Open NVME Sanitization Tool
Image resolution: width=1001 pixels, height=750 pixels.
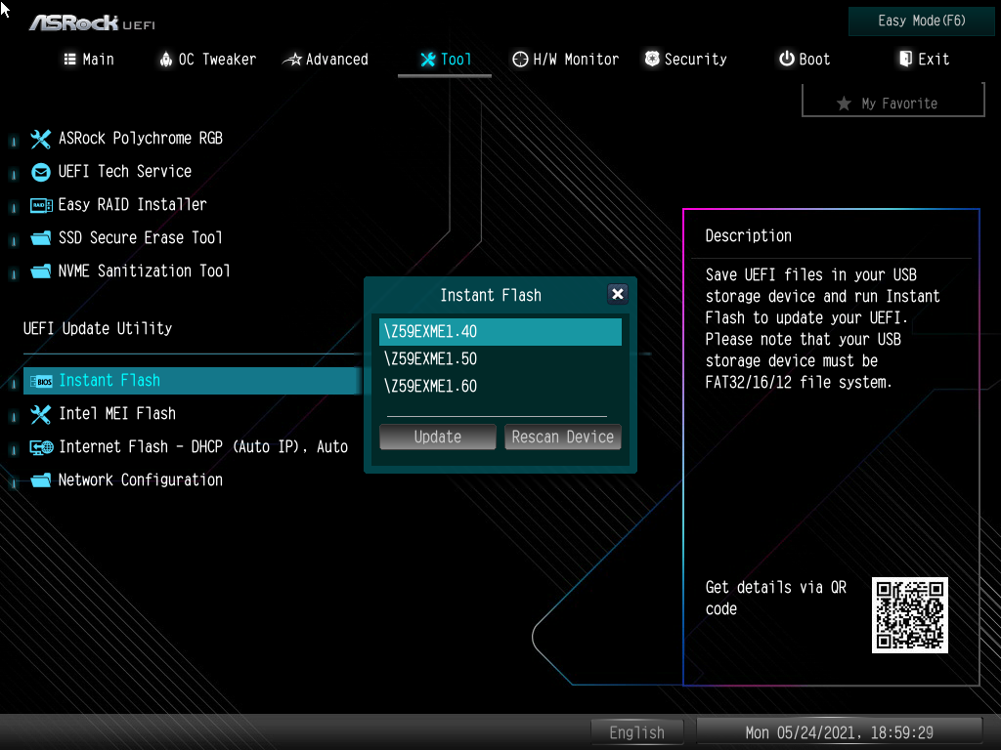tap(145, 271)
